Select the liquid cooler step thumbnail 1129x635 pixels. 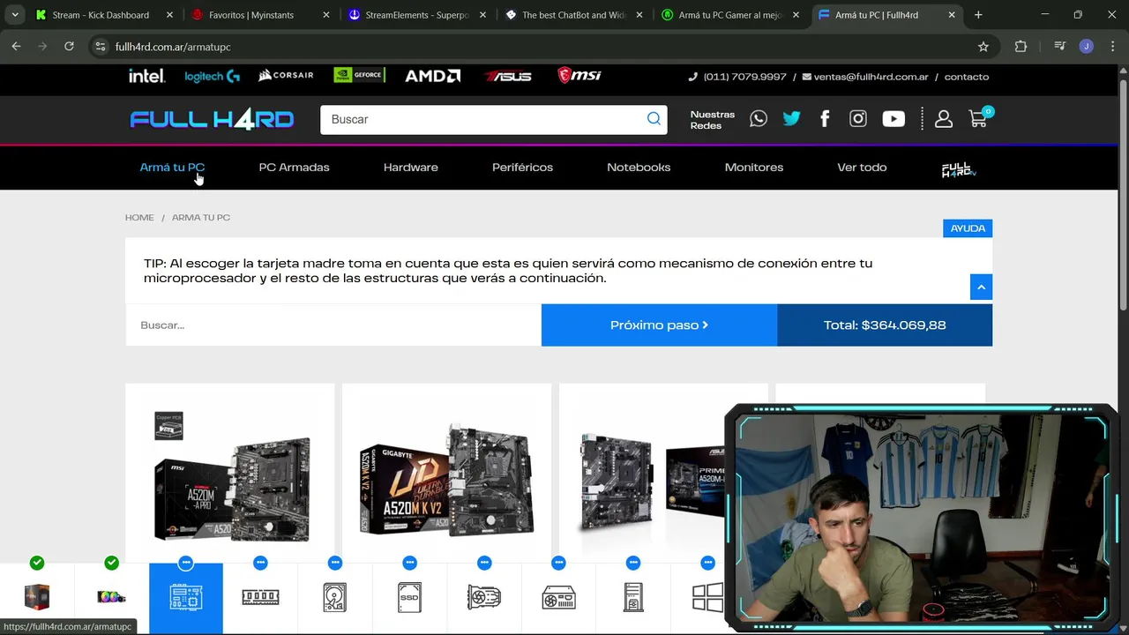pos(111,597)
